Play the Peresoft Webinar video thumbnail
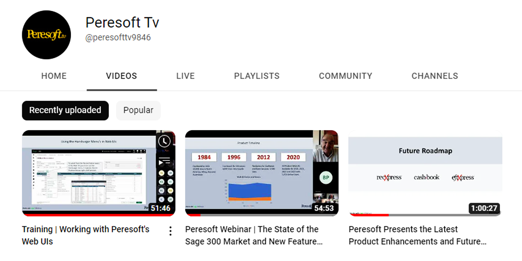522x261 pixels. point(262,173)
